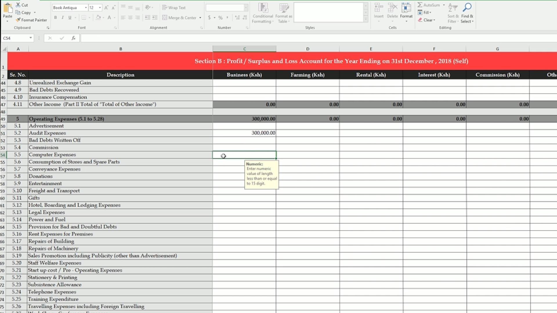The width and height of the screenshot is (557, 313).
Task: Open the number format combo box
Action: click(x=227, y=8)
